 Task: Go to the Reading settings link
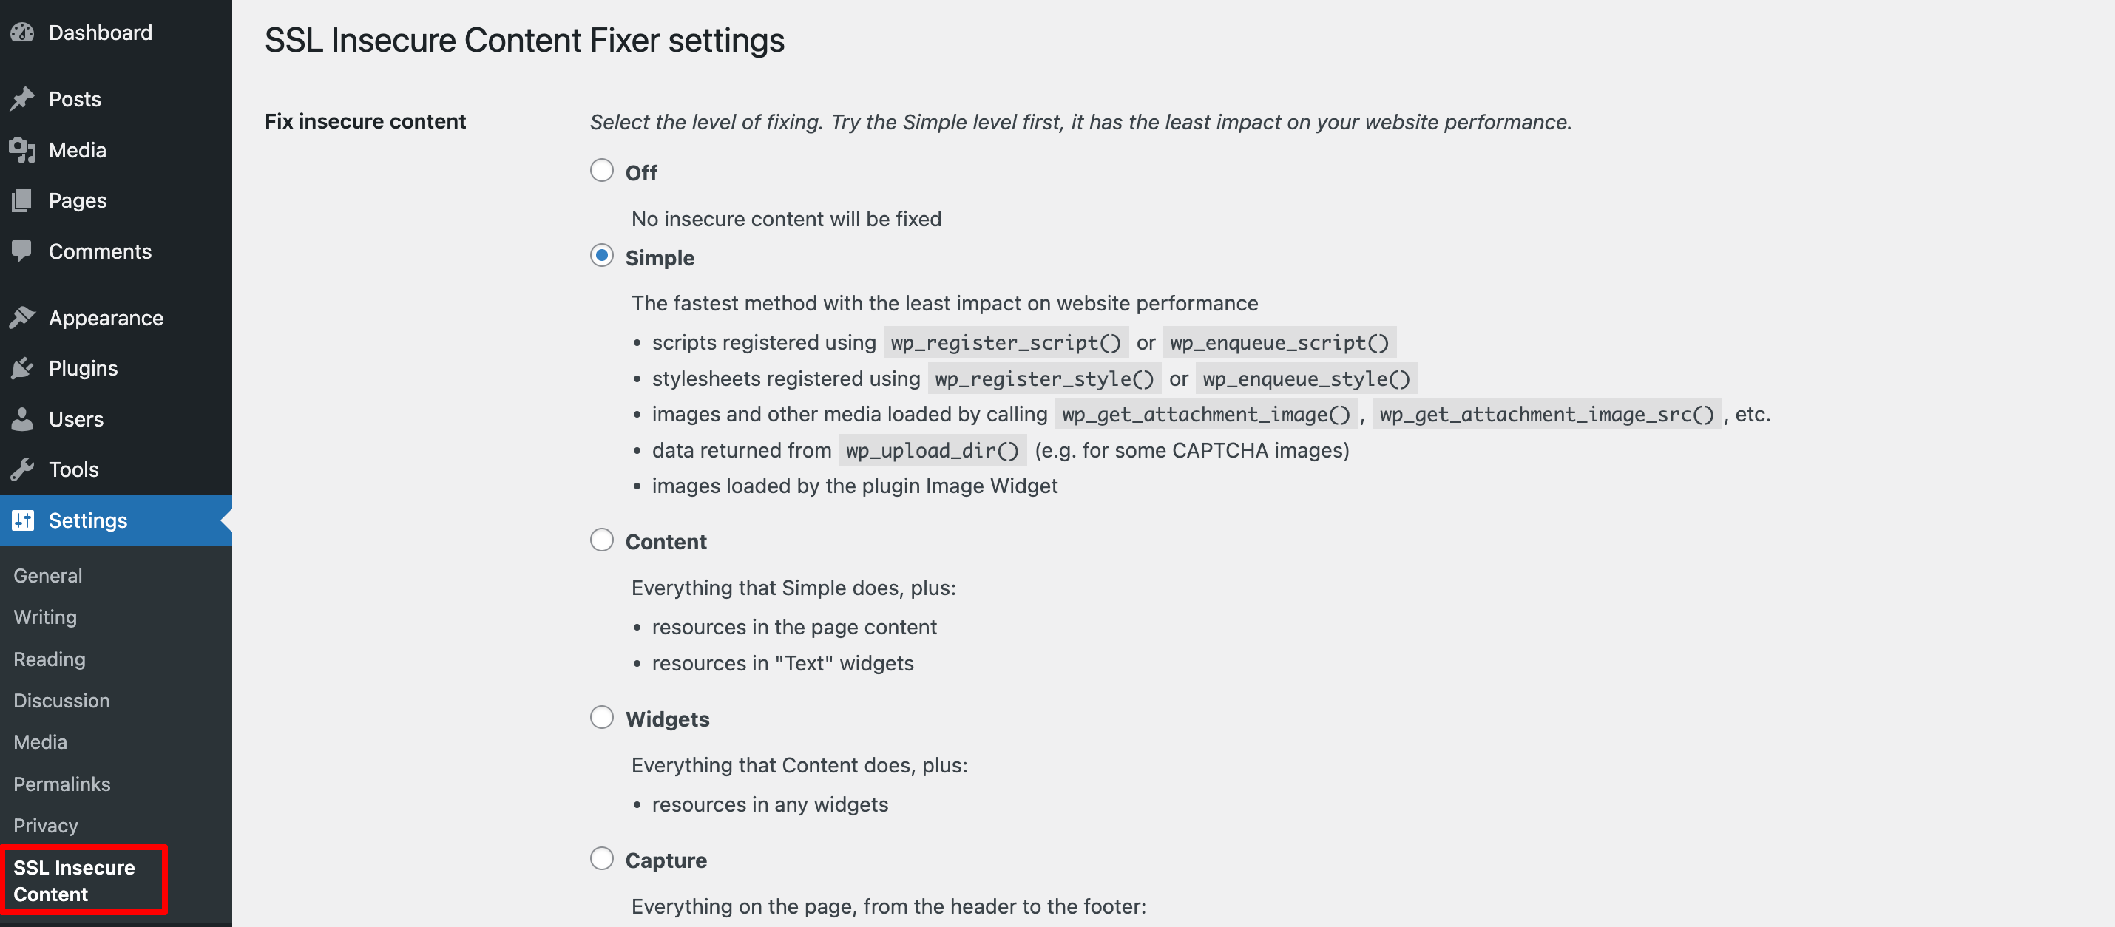click(50, 659)
